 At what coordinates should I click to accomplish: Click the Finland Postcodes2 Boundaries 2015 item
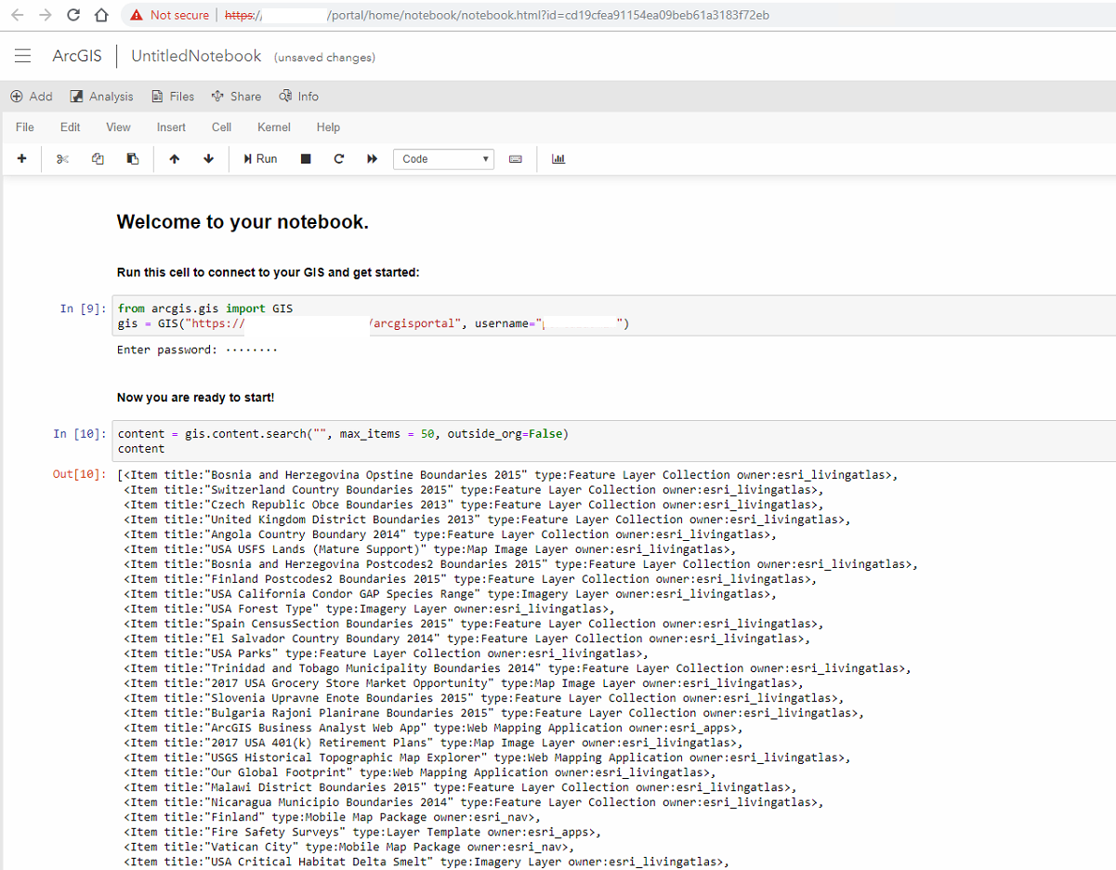470,579
